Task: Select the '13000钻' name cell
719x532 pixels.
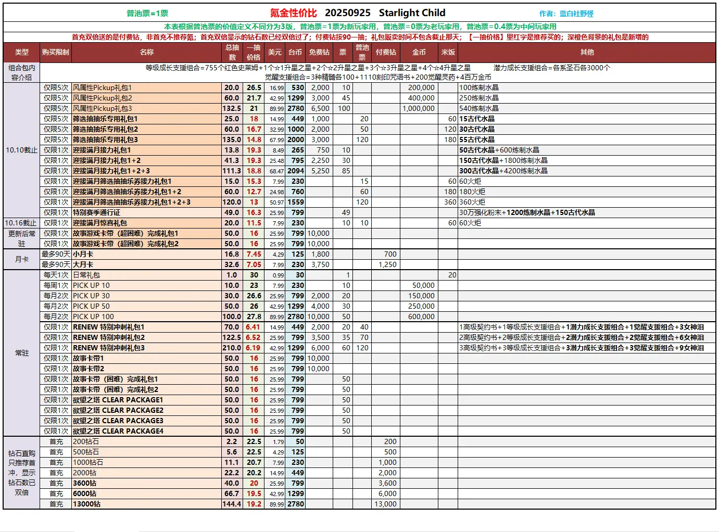Action: coord(86,504)
